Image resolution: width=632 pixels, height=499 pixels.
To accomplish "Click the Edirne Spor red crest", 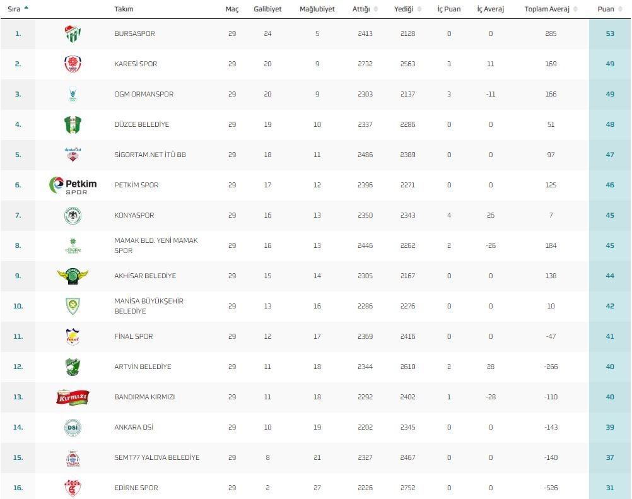I will click(73, 488).
